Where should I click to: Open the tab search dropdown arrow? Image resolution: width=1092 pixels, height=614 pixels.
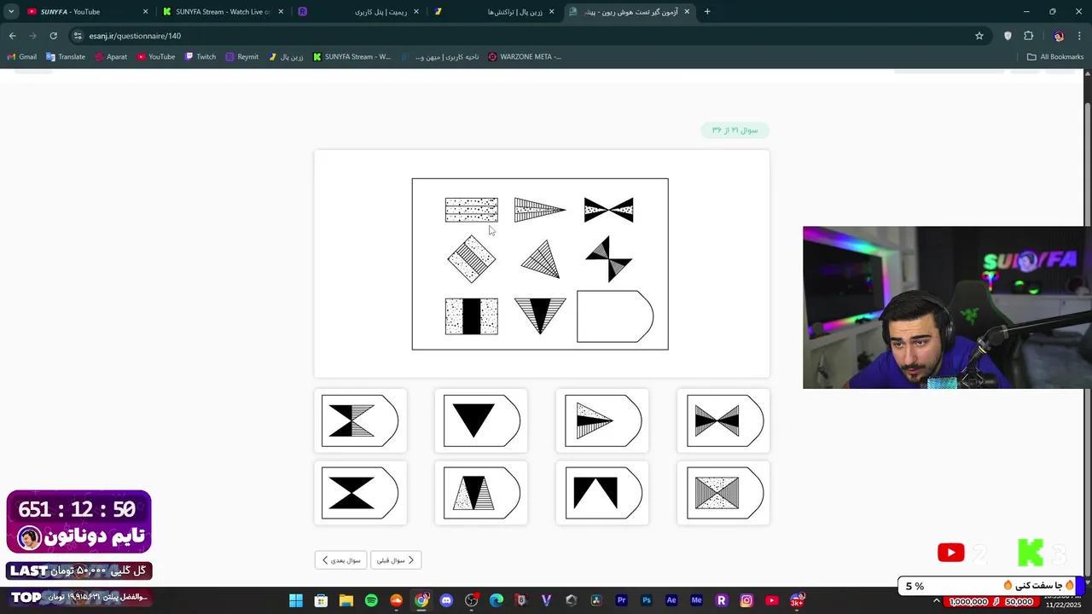pos(10,12)
